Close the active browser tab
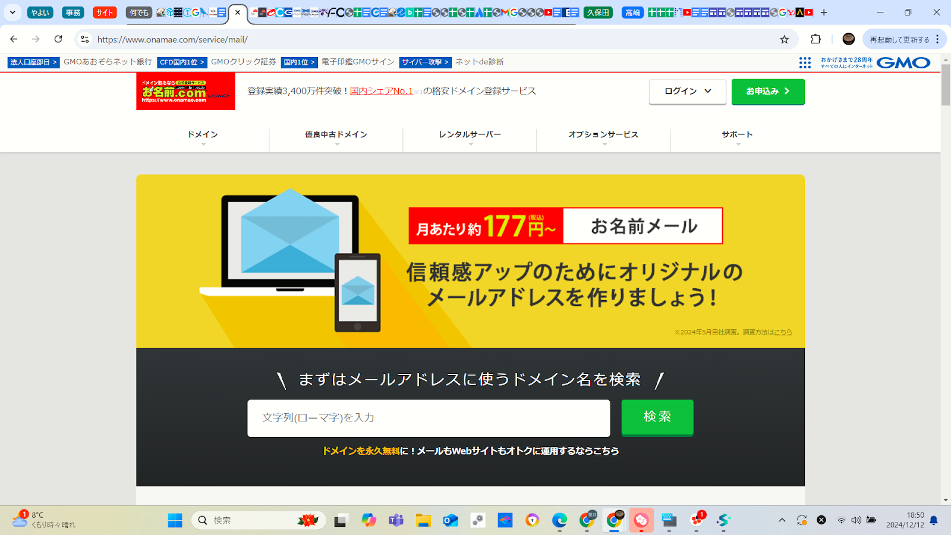 point(238,12)
